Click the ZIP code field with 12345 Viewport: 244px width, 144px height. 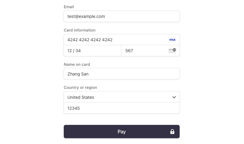[122, 108]
